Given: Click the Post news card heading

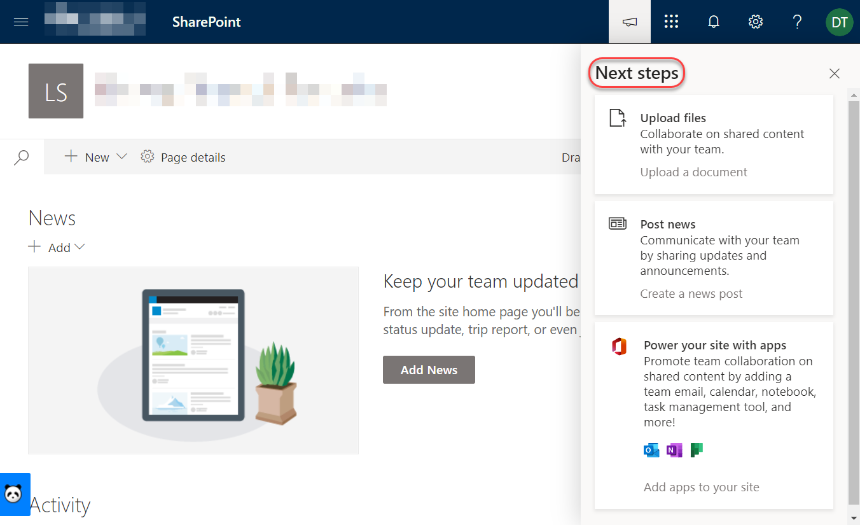Looking at the screenshot, I should coord(668,224).
